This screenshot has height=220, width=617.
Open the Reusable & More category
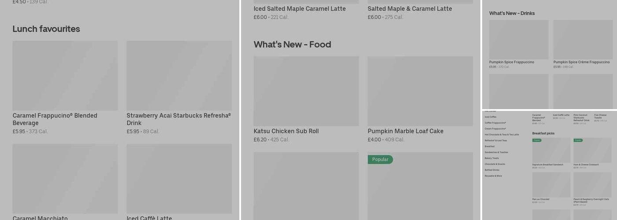coord(493,176)
